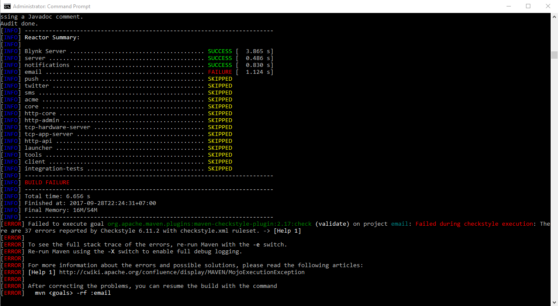Click 'Failed during checkstyle execution' red text
The width and height of the screenshot is (558, 306).
(474, 224)
